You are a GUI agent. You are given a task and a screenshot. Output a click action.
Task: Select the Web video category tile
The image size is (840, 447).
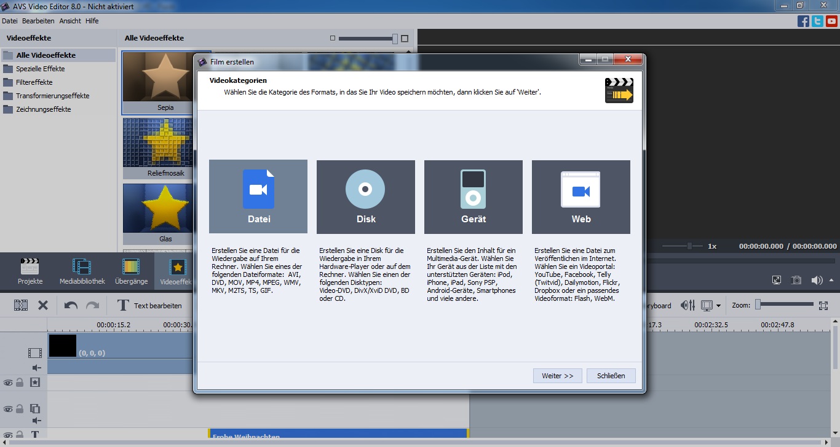[580, 196]
